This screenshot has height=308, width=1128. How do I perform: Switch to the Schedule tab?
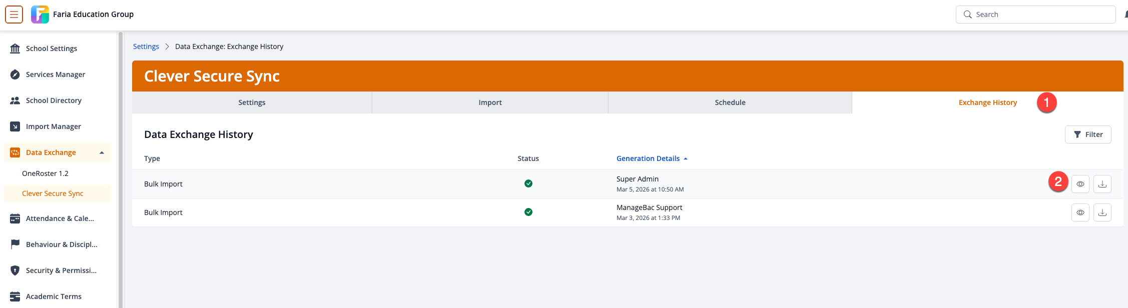tap(730, 102)
